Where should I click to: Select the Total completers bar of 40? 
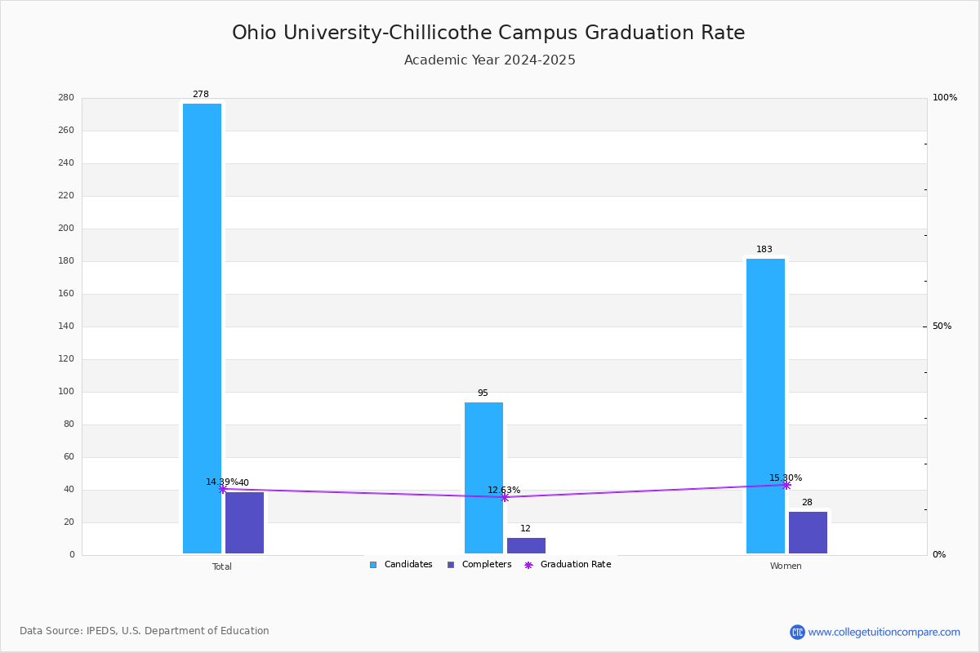coord(244,523)
